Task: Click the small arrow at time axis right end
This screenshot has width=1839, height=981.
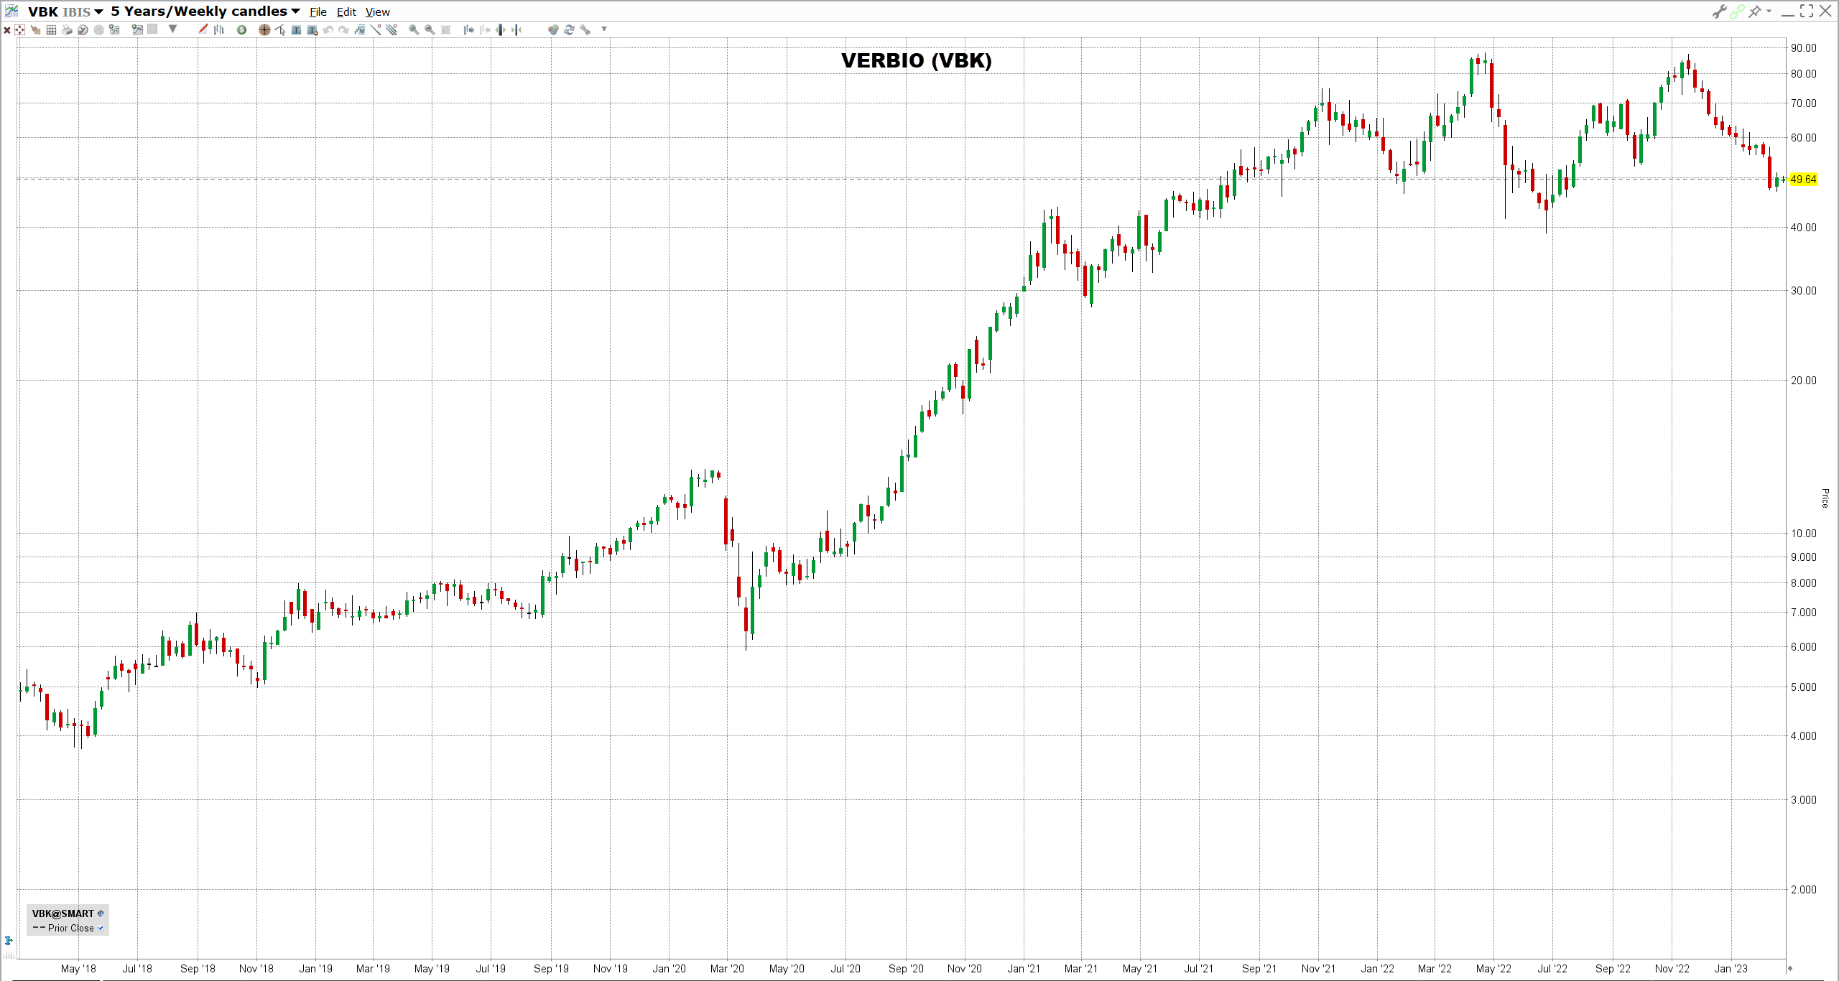Action: point(1790,968)
